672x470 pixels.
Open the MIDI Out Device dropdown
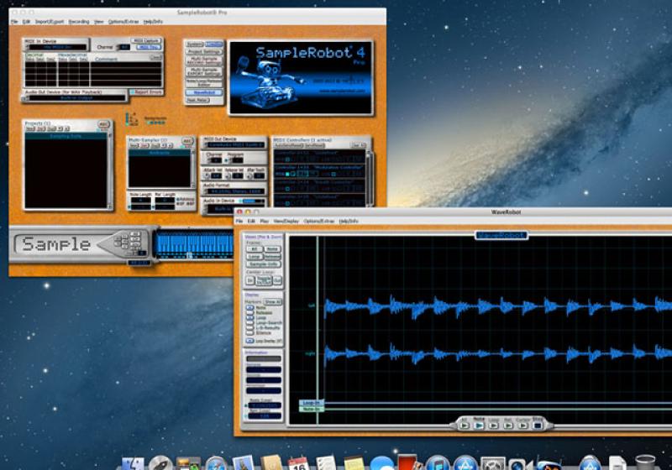(234, 145)
